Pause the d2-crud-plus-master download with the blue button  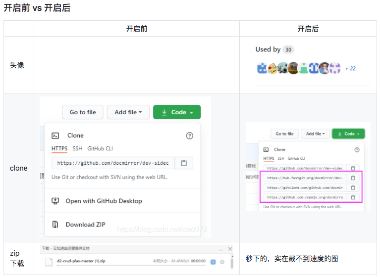[213, 262]
